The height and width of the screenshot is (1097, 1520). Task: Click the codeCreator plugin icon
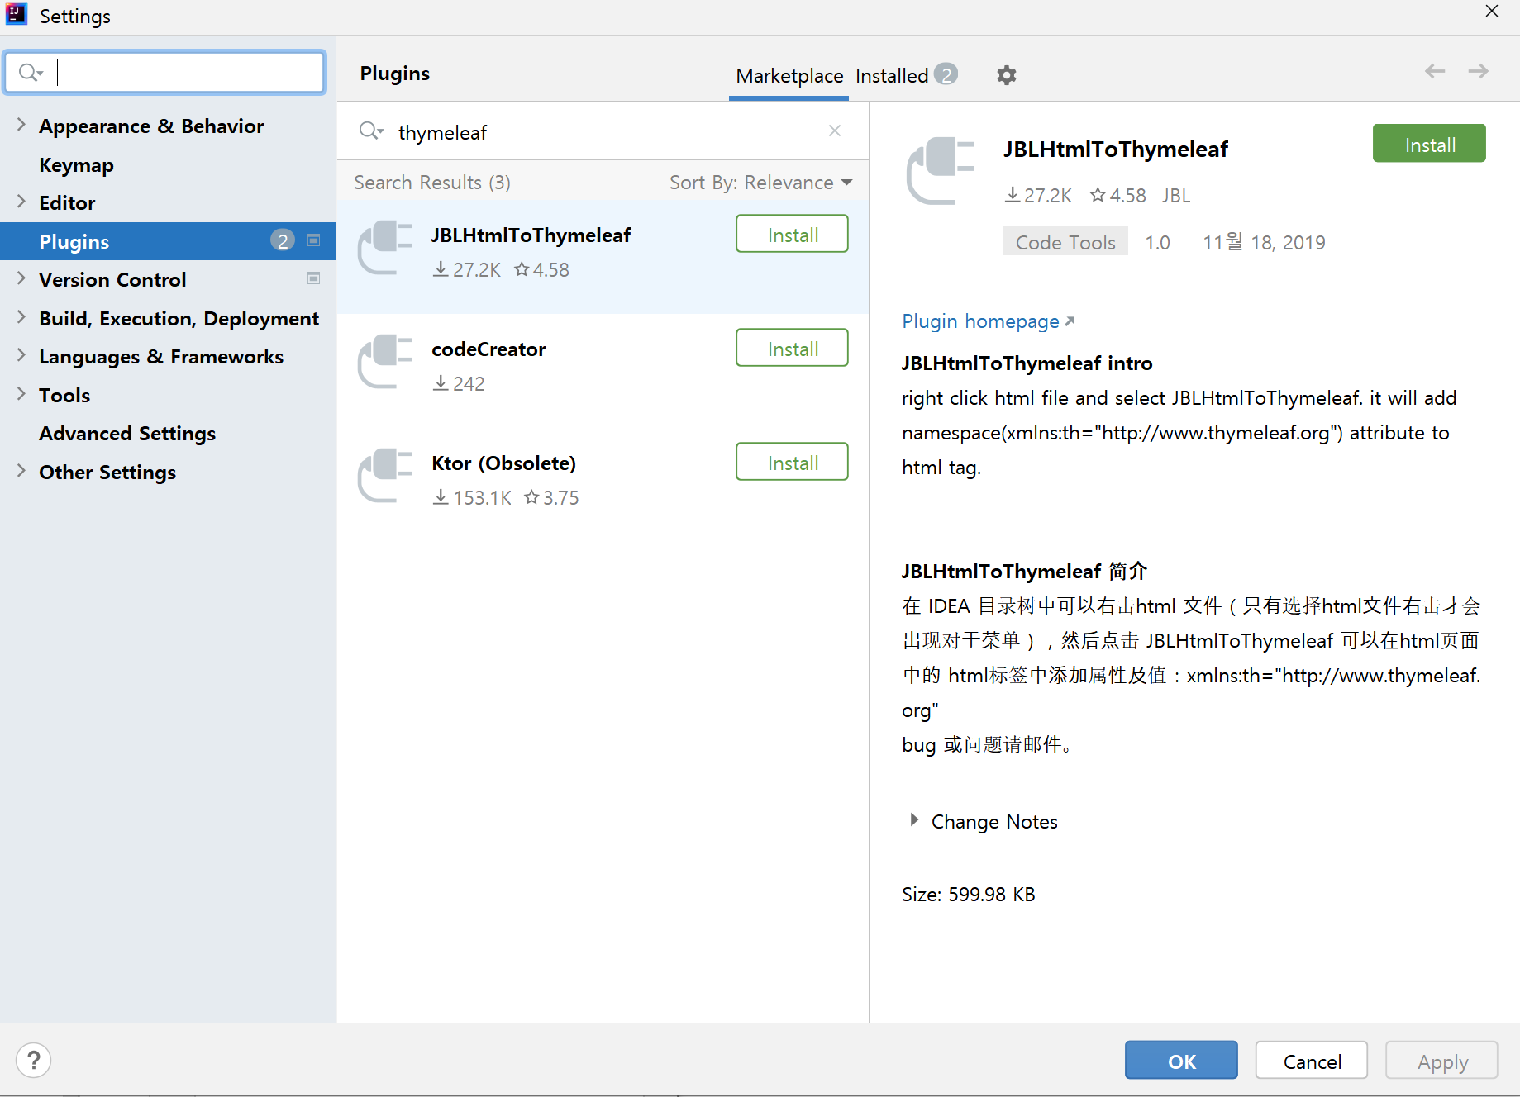(384, 360)
